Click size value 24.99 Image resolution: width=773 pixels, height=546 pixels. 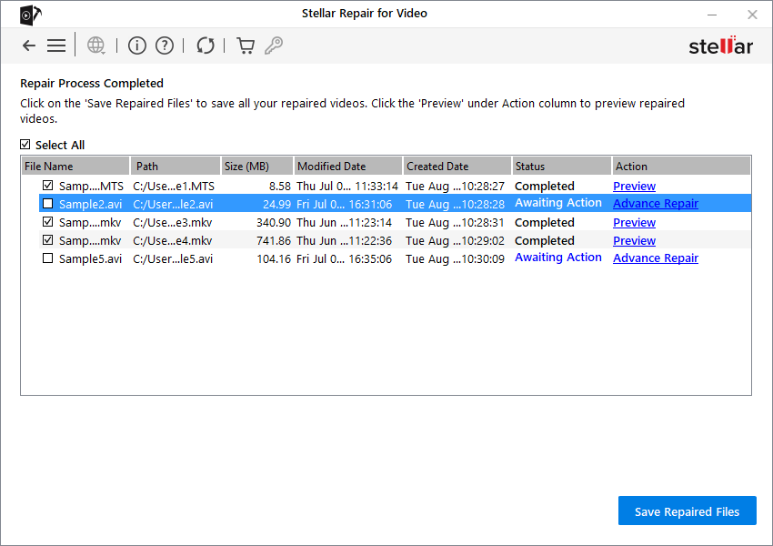(x=276, y=204)
